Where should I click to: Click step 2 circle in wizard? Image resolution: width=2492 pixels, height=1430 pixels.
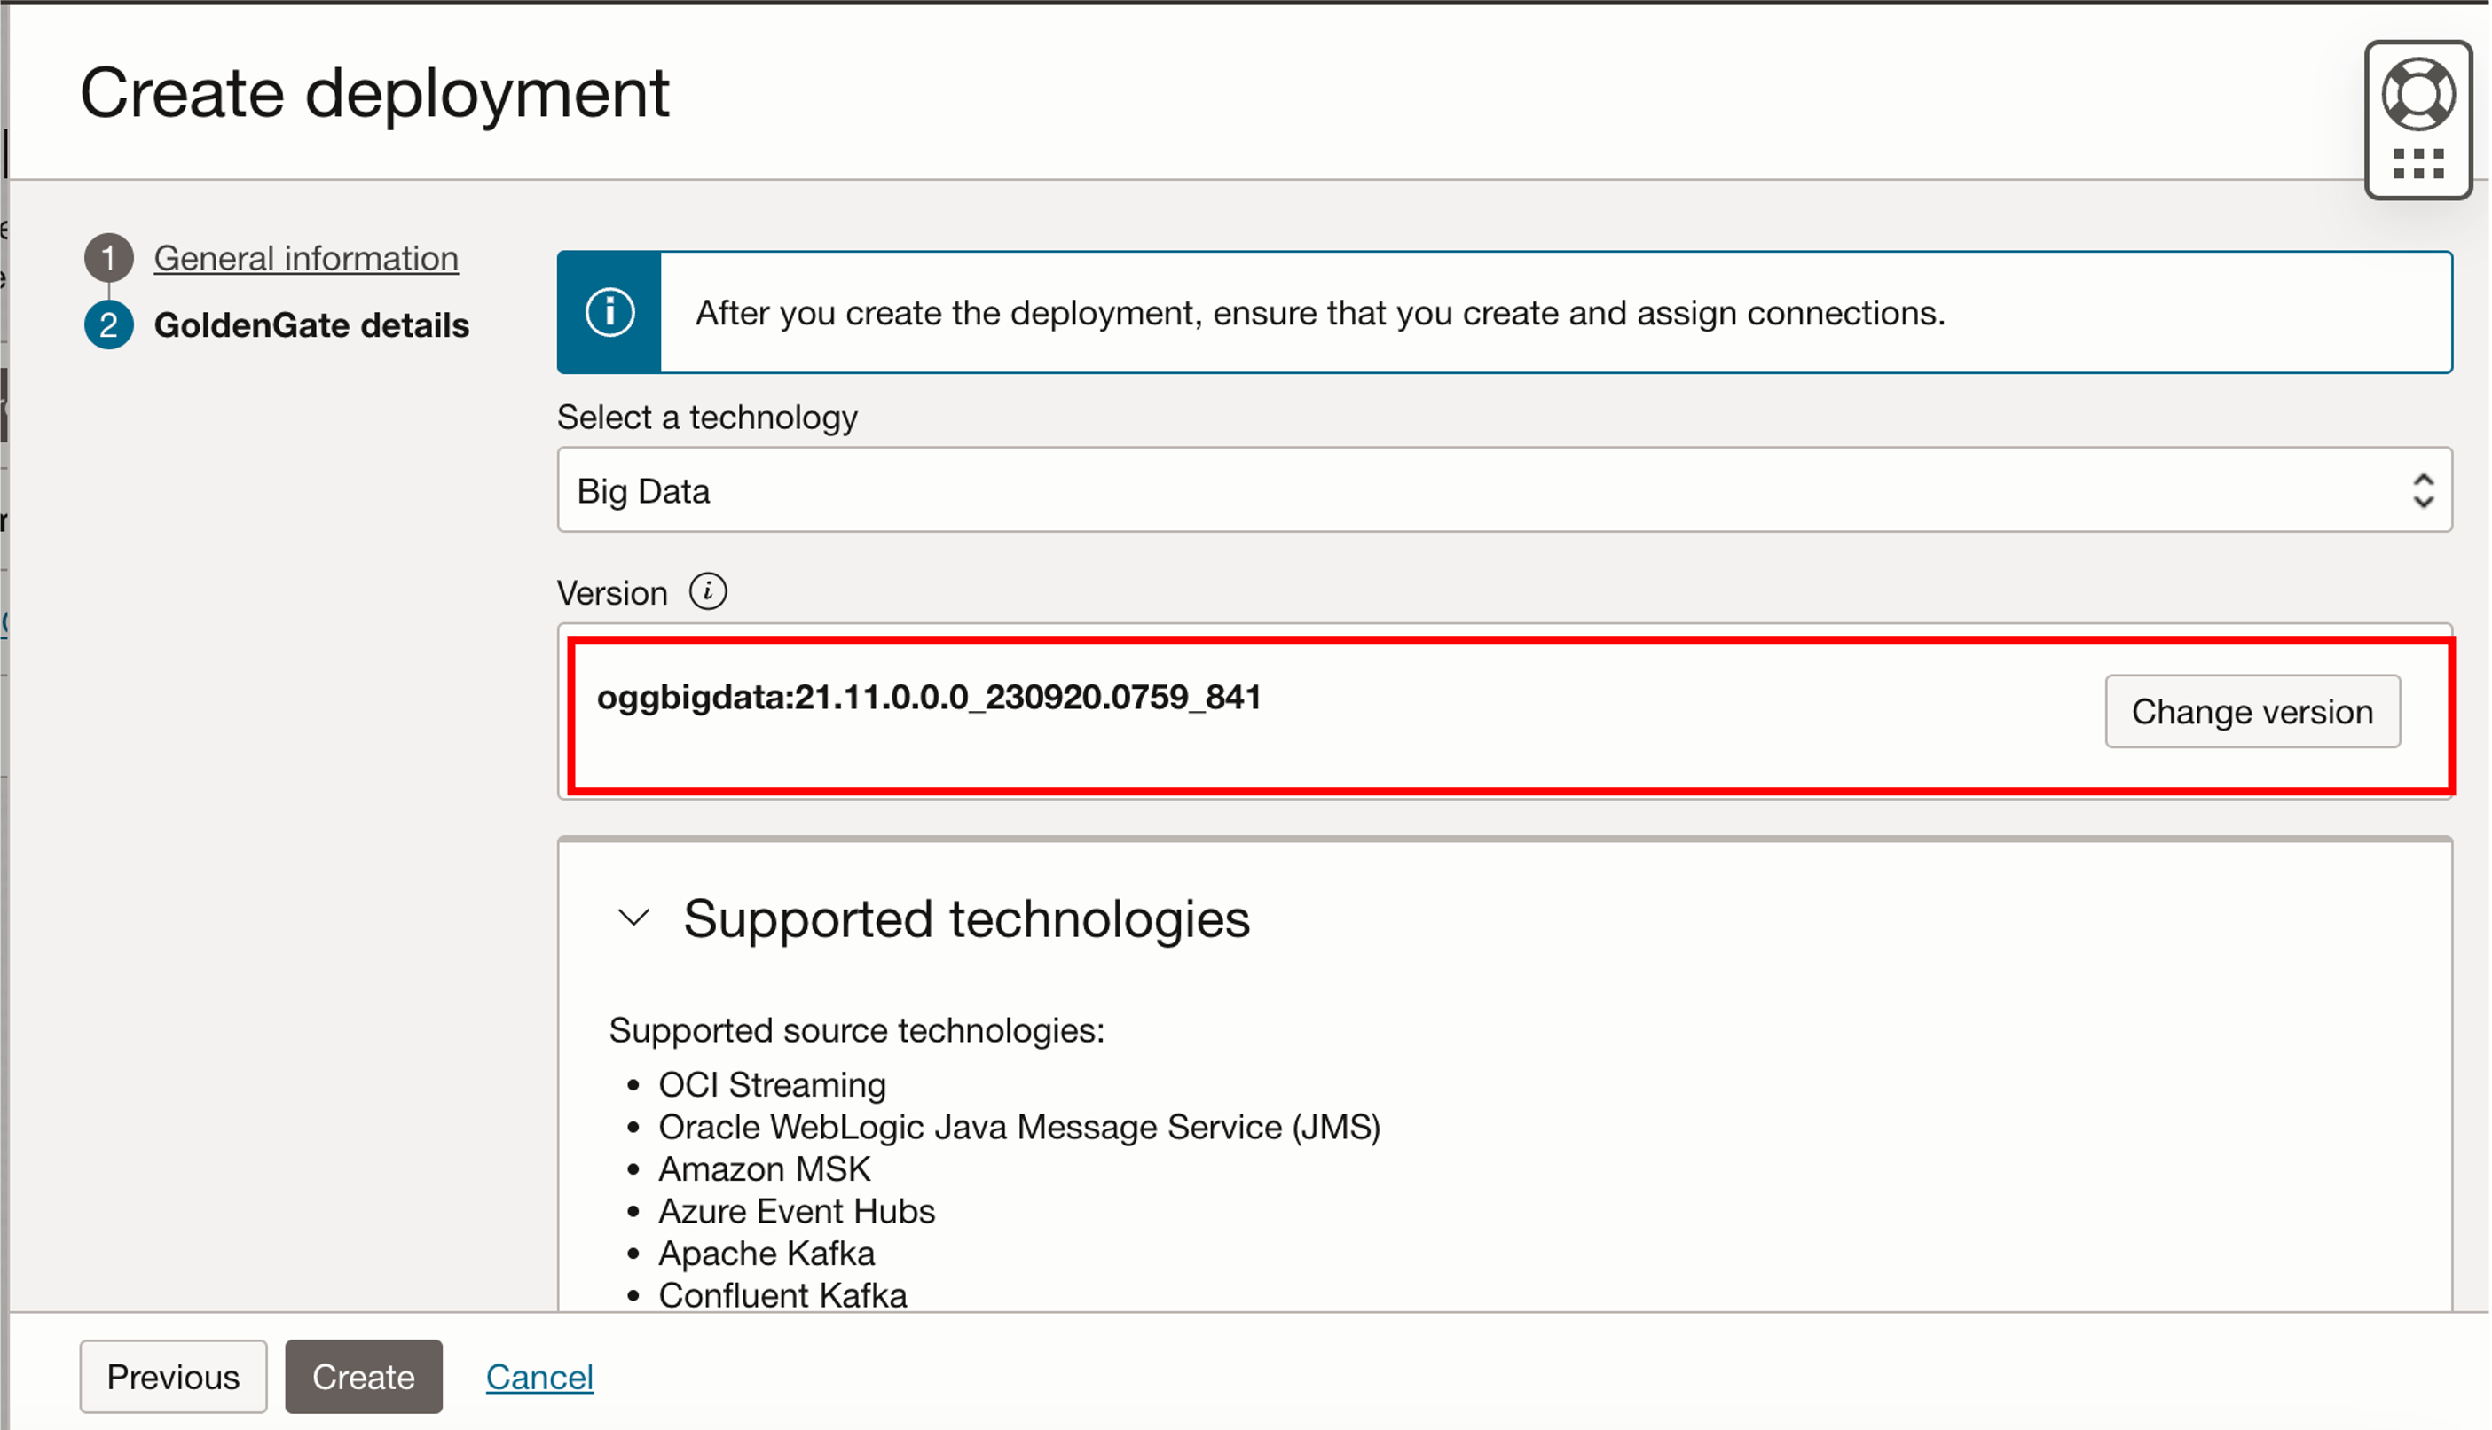point(108,325)
